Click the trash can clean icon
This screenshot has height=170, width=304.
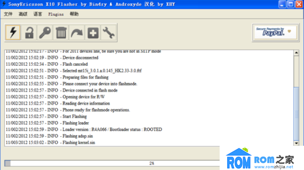pyautogui.click(x=61, y=32)
